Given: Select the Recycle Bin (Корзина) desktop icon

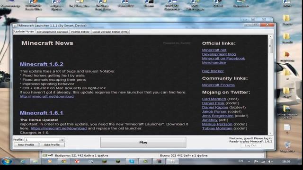Looking at the screenshot, I should coord(287,147).
